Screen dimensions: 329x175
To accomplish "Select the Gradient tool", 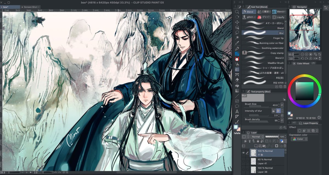I will [x=237, y=91].
